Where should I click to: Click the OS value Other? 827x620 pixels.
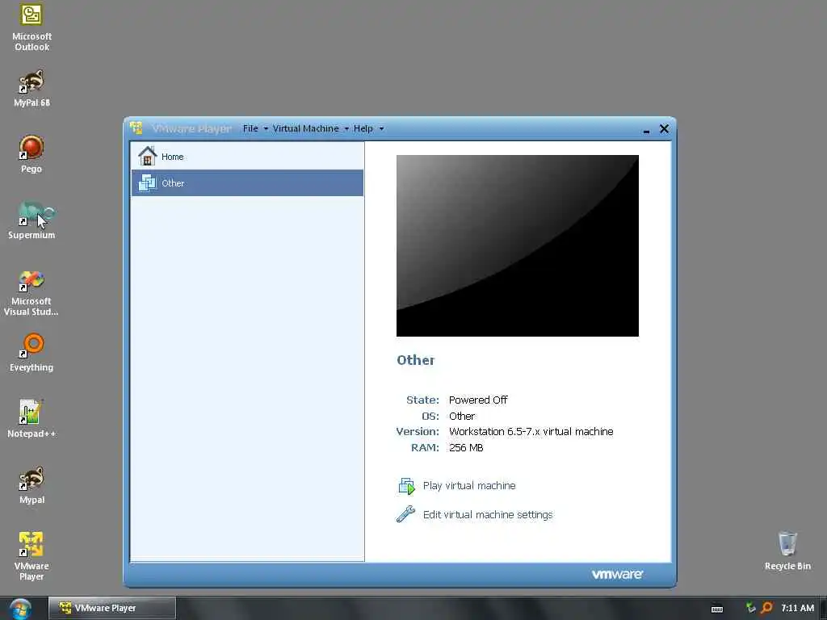(x=462, y=416)
